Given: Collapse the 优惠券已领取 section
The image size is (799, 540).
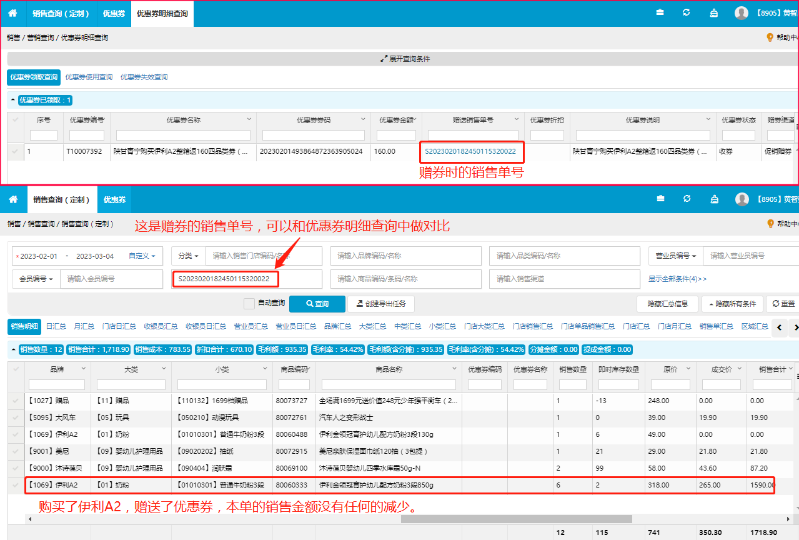Looking at the screenshot, I should click(13, 100).
